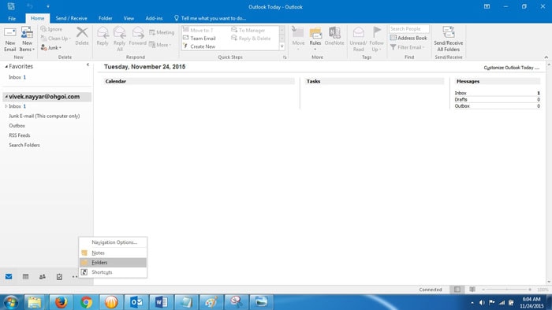Expand the account Inbox folder
Viewport: 552px width, 310px height.
tap(6, 106)
